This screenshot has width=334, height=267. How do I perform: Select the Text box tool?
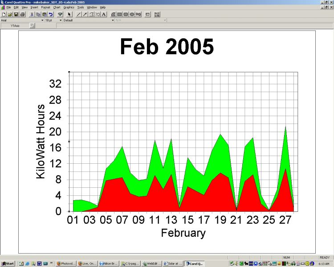coord(104,14)
